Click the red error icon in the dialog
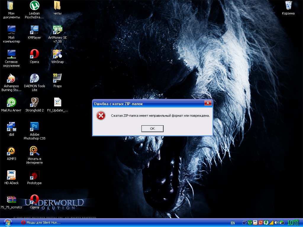The width and height of the screenshot is (303, 227). coord(101,116)
